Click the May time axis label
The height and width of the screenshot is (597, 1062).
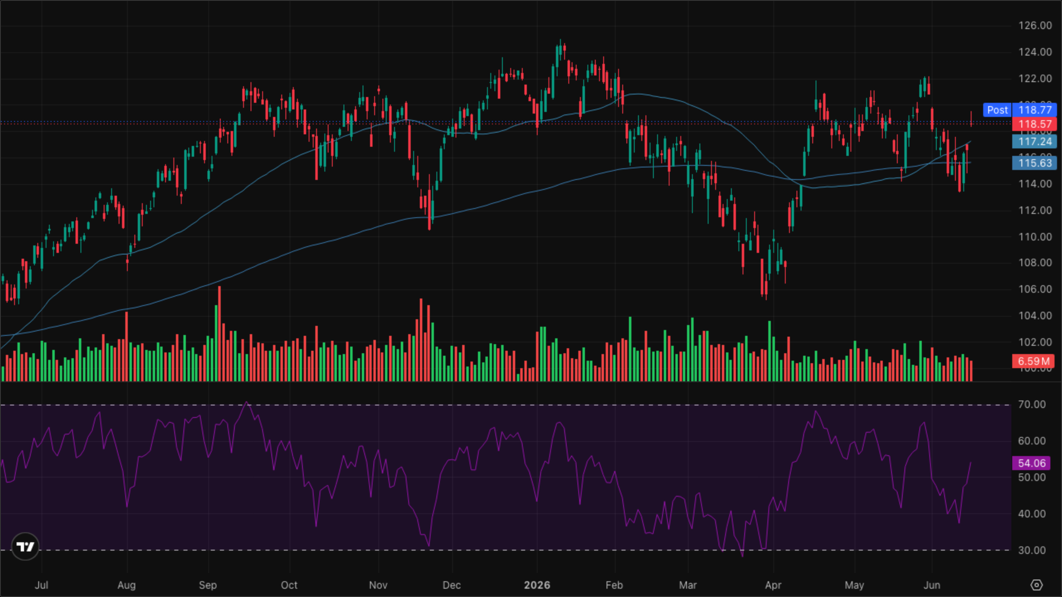click(854, 585)
